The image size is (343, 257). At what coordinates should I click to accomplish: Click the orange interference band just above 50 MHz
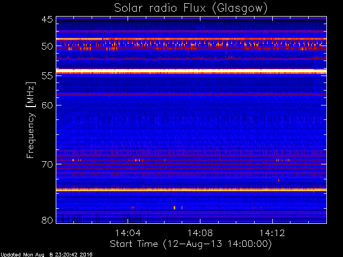coord(191,39)
